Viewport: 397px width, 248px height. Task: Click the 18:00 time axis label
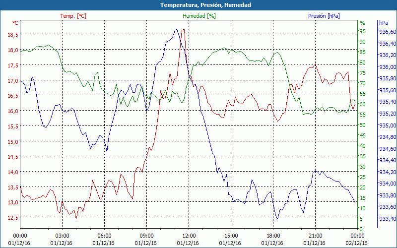tap(273, 236)
